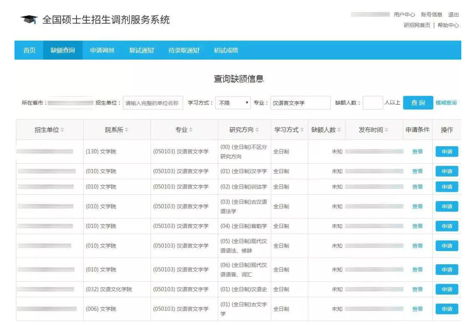
Task: Focus the 缺额人数 number input
Action: pos(373,103)
